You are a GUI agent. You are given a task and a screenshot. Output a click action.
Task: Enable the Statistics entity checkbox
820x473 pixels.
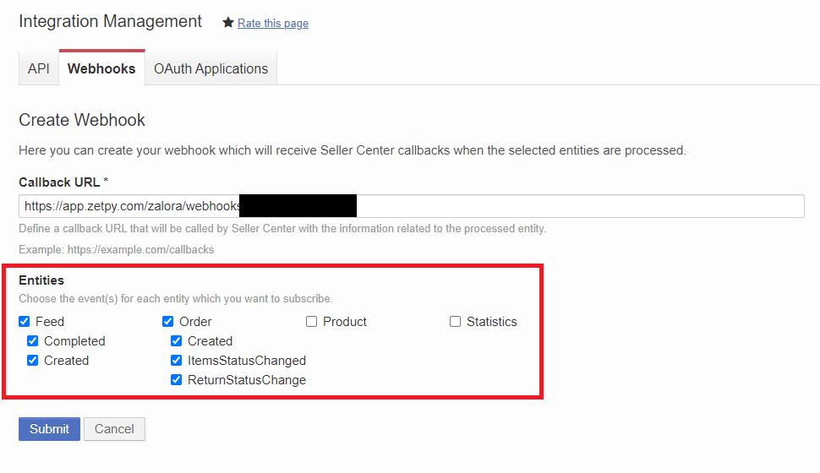pyautogui.click(x=456, y=322)
